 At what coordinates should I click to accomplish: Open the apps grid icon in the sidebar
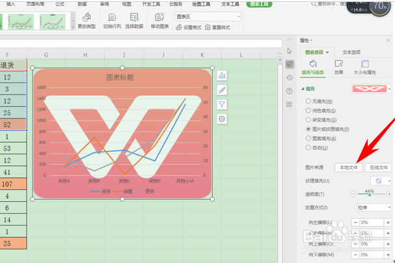289,104
